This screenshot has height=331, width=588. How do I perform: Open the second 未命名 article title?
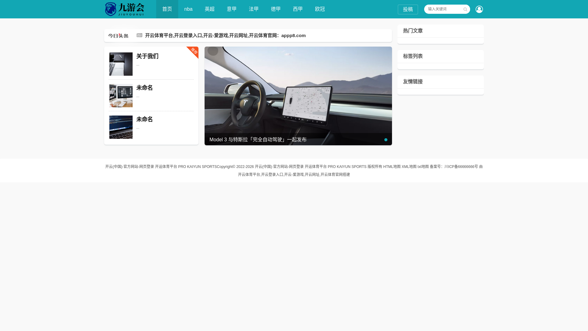[145, 119]
